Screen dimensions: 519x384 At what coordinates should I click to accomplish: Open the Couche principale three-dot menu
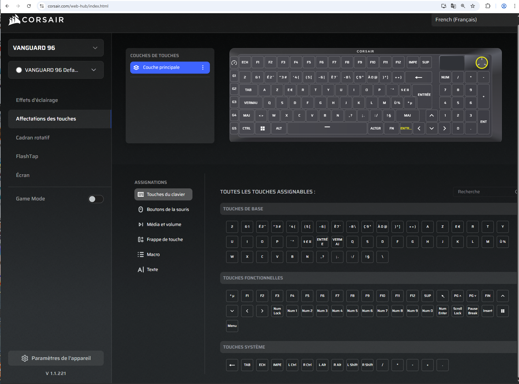coord(203,68)
